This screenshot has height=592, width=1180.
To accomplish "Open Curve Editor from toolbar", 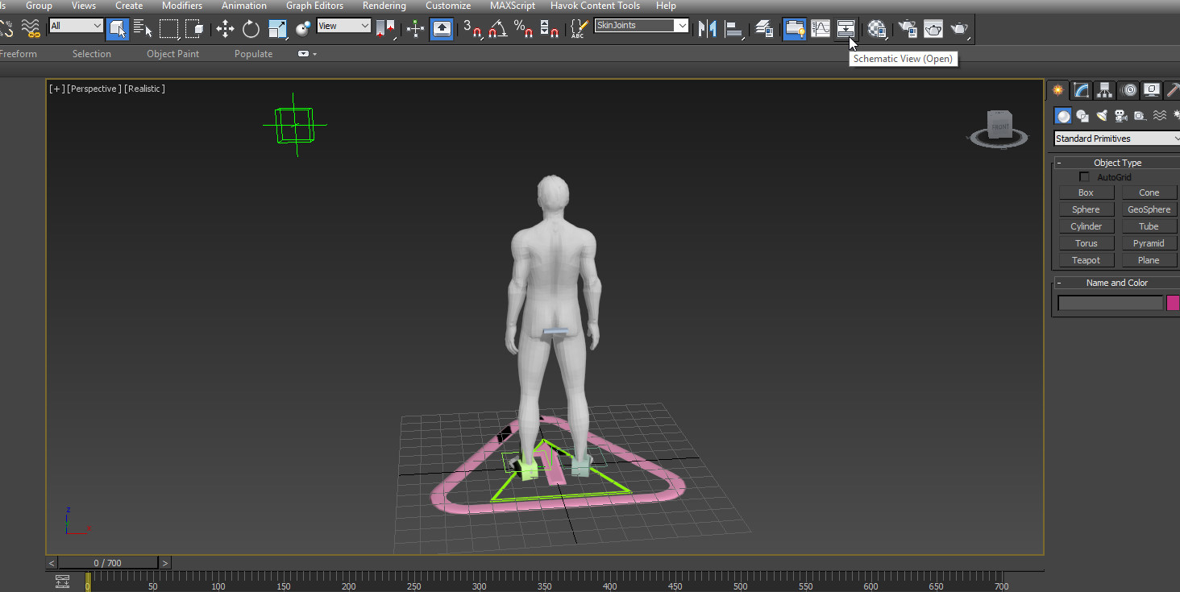I will [821, 30].
